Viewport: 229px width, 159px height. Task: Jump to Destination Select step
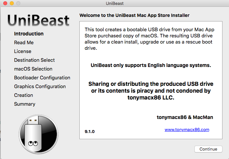click(34, 60)
